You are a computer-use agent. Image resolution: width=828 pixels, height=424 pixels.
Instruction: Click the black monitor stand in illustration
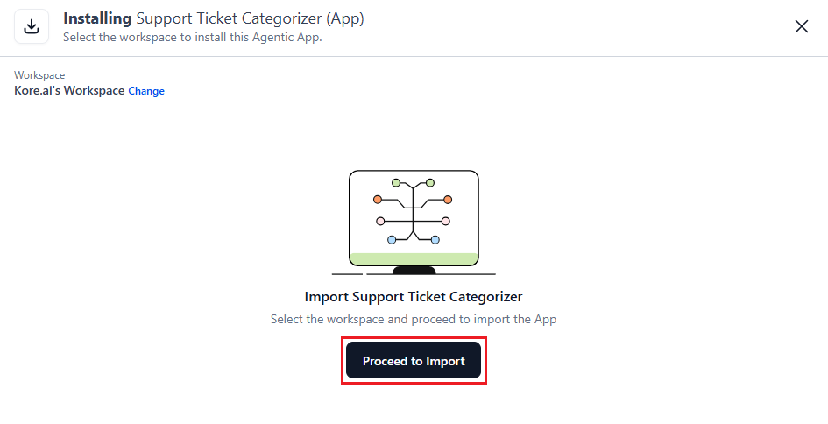(414, 270)
